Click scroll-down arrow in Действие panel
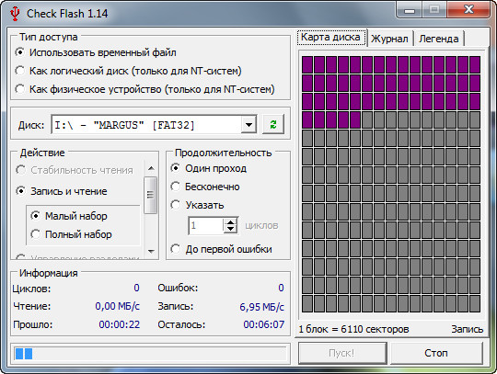The height and width of the screenshot is (374, 497). 151,252
